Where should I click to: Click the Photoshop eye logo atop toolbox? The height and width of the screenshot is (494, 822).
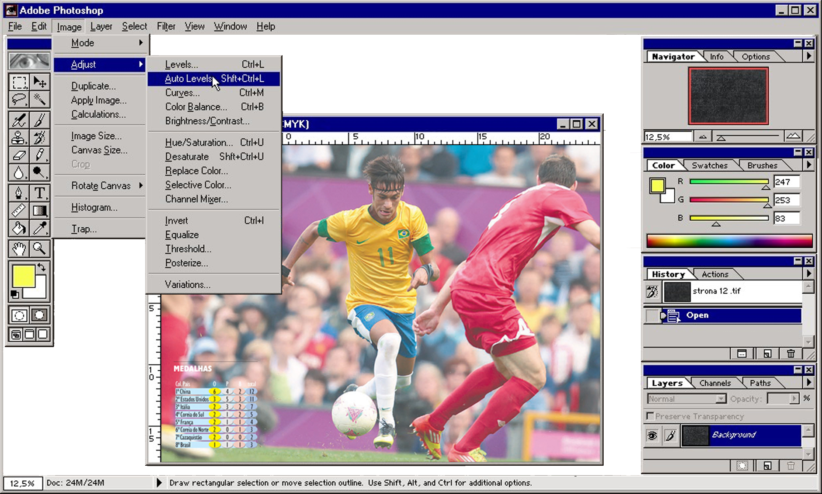(x=29, y=61)
